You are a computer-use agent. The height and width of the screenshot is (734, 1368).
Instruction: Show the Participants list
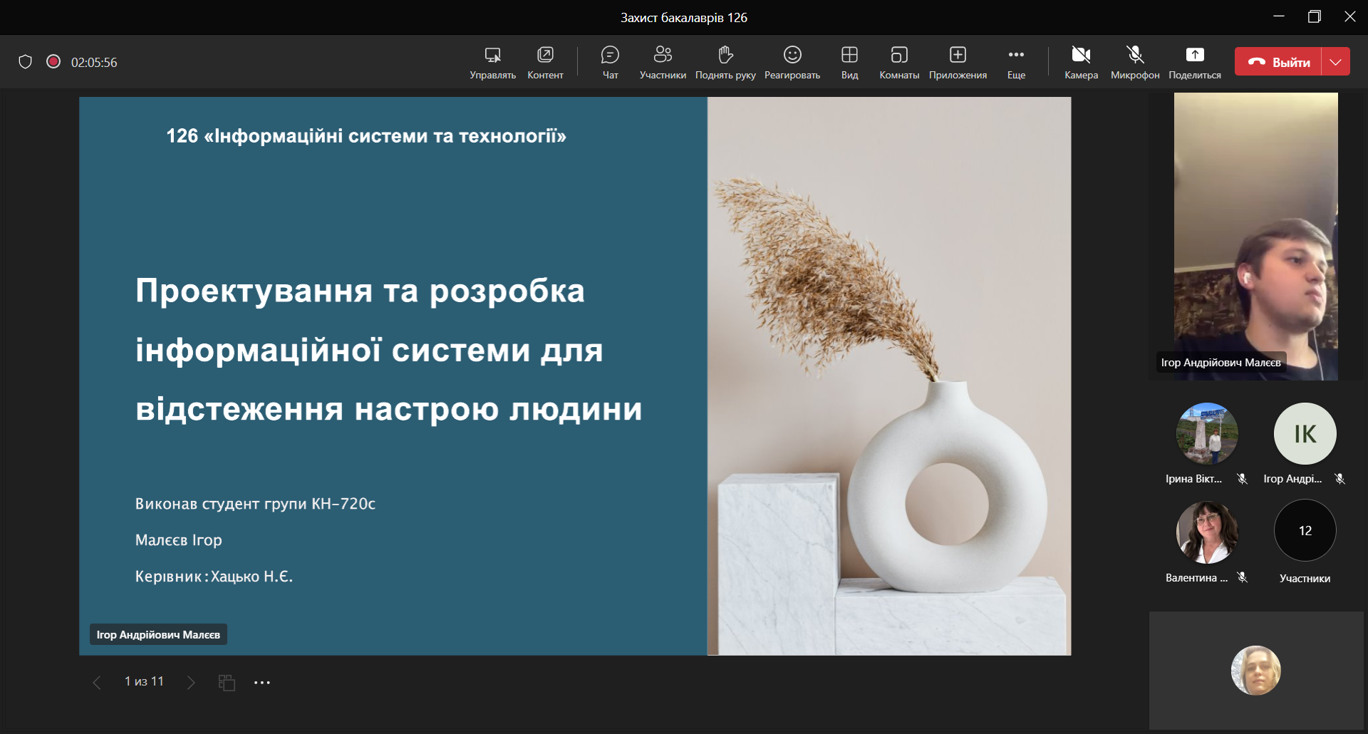click(663, 62)
